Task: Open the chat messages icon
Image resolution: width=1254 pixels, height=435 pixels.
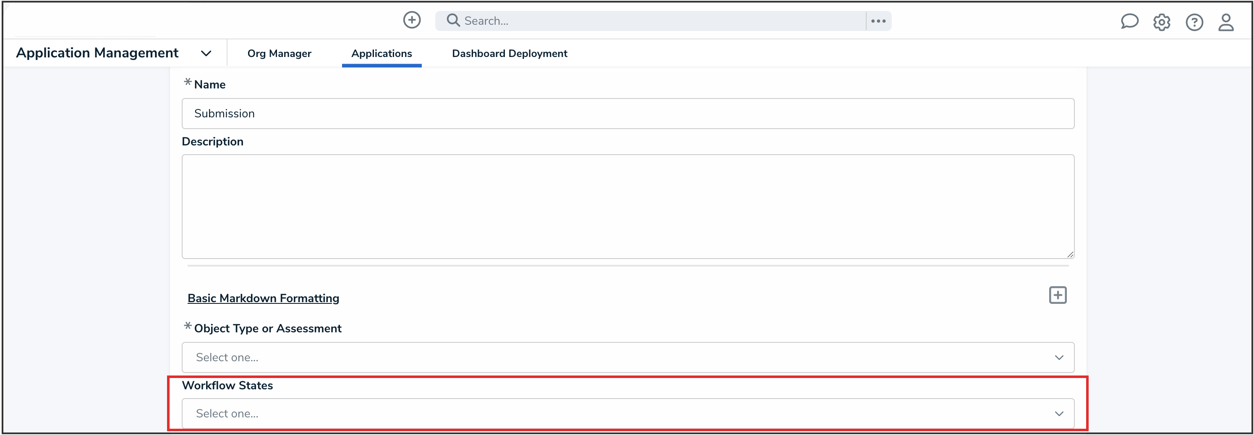Action: [x=1130, y=21]
